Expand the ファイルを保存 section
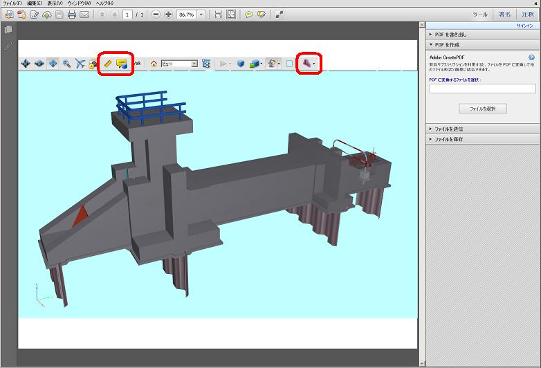Viewport: 541px width, 368px height. click(x=483, y=139)
